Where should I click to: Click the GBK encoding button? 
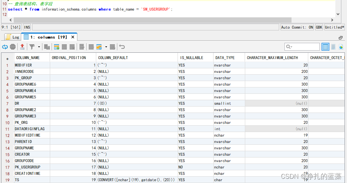[x=319, y=27]
